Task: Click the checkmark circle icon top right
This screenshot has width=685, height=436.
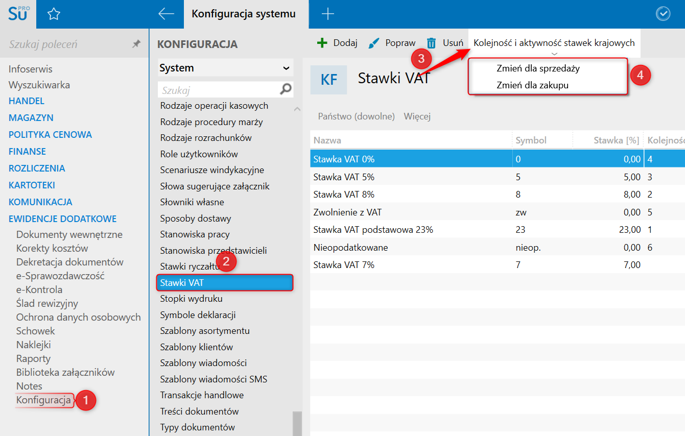Action: [x=663, y=14]
